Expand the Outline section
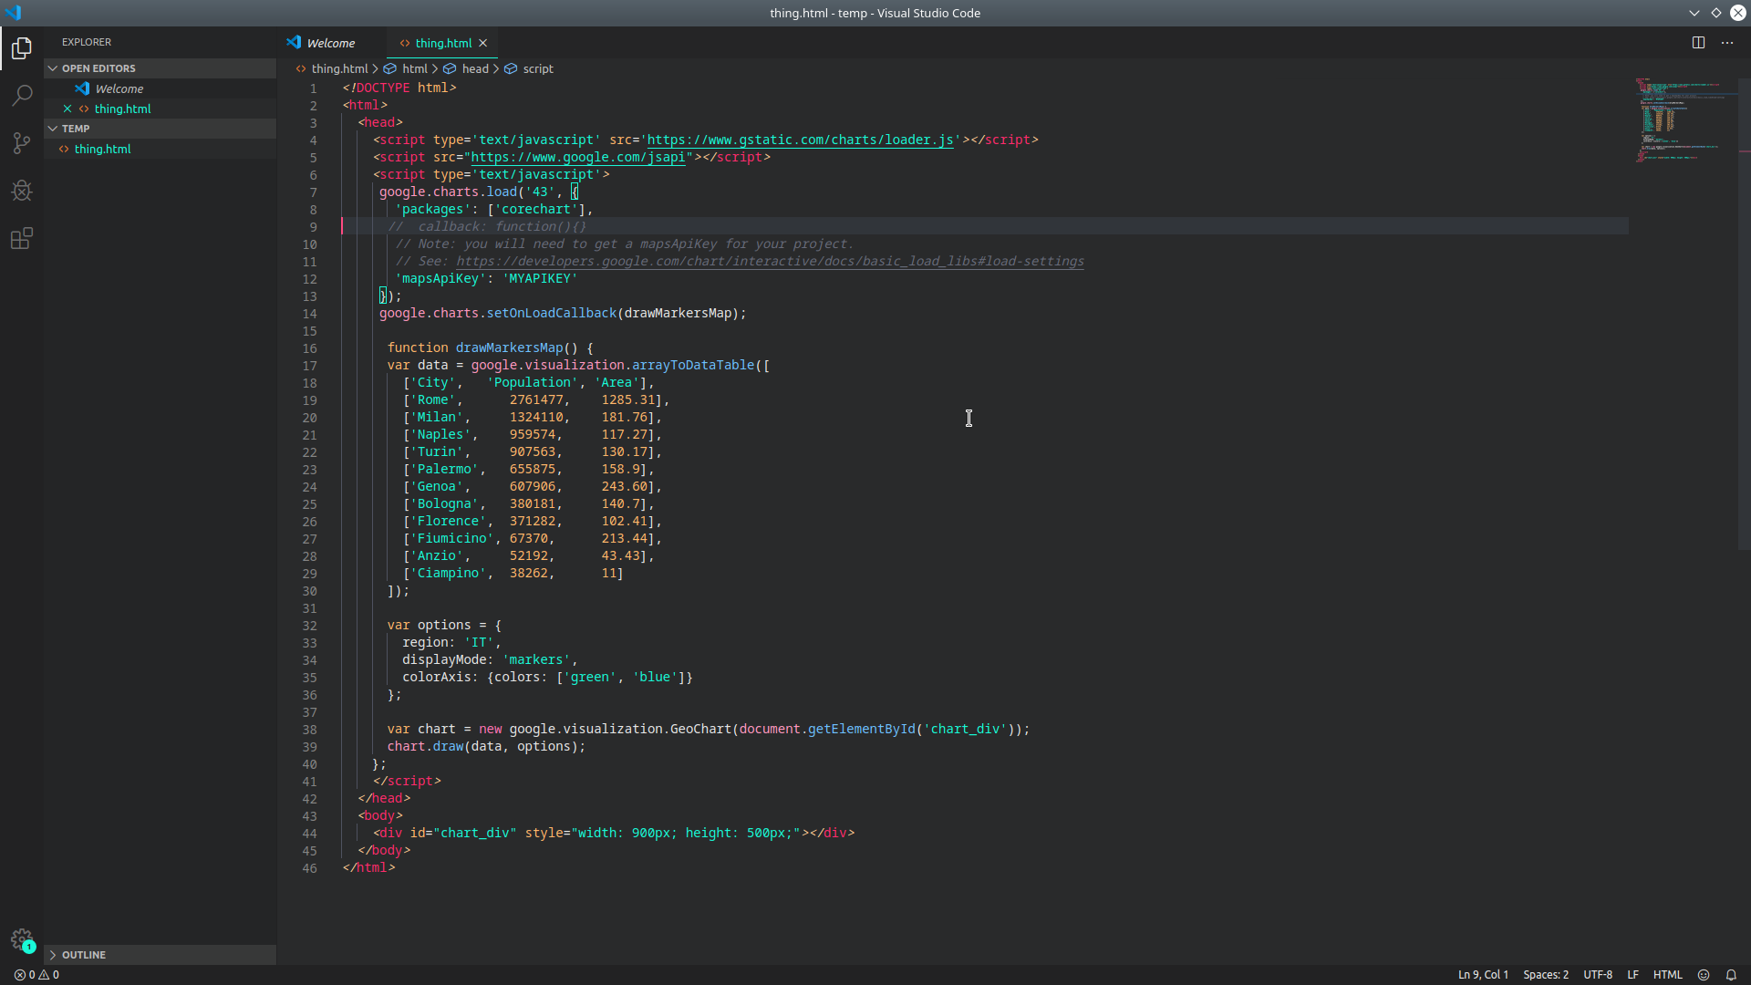This screenshot has height=985, width=1751. coord(161,955)
